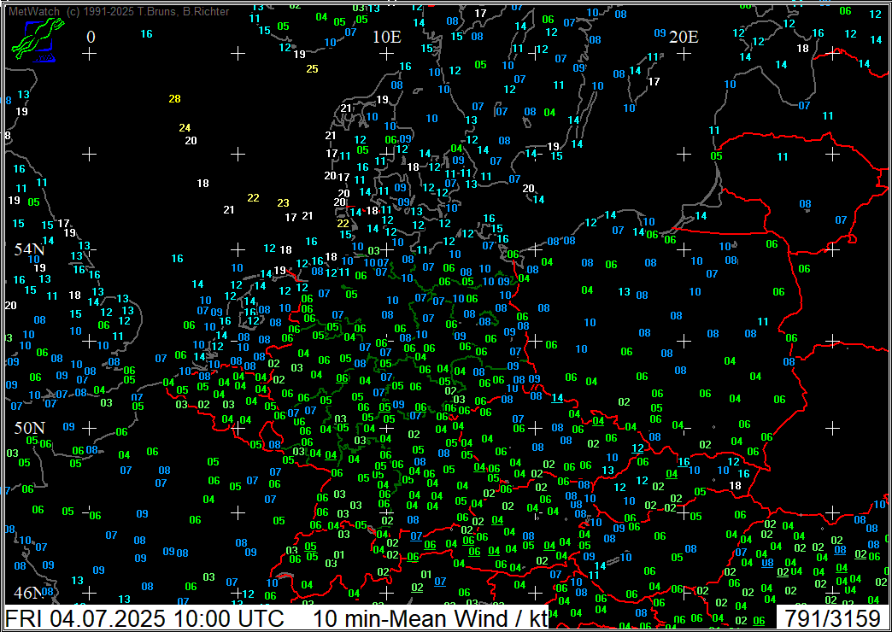Click the underlined 12 wind value

pos(637,448)
